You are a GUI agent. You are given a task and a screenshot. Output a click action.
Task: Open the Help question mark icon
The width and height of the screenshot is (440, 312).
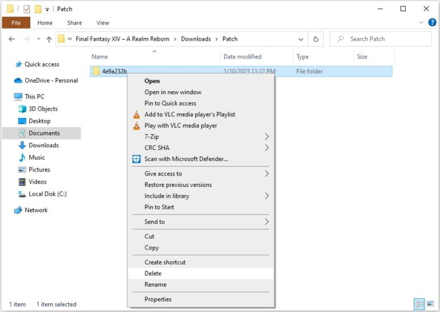[x=432, y=22]
